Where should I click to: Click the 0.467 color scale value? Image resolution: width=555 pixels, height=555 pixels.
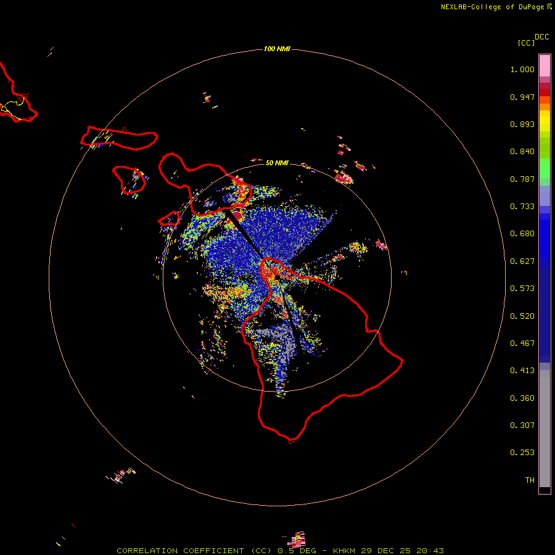pos(522,343)
